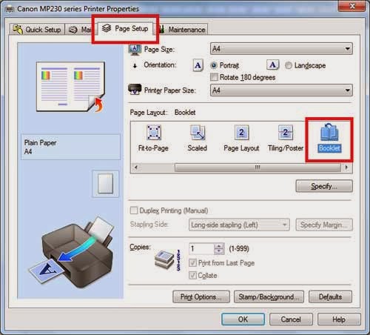
Task: Switch to the Page Setup tab
Action: point(125,29)
